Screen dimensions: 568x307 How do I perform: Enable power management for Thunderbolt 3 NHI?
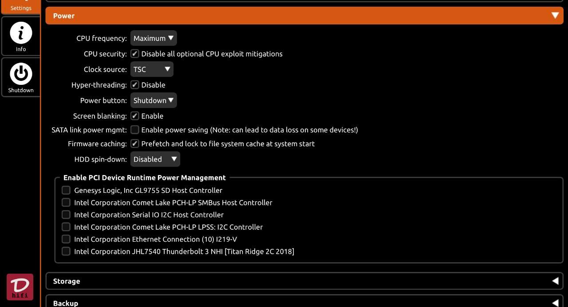66,251
